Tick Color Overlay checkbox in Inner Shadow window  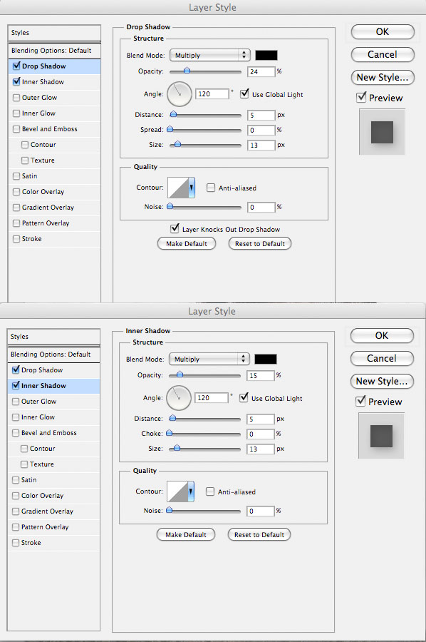(x=16, y=496)
